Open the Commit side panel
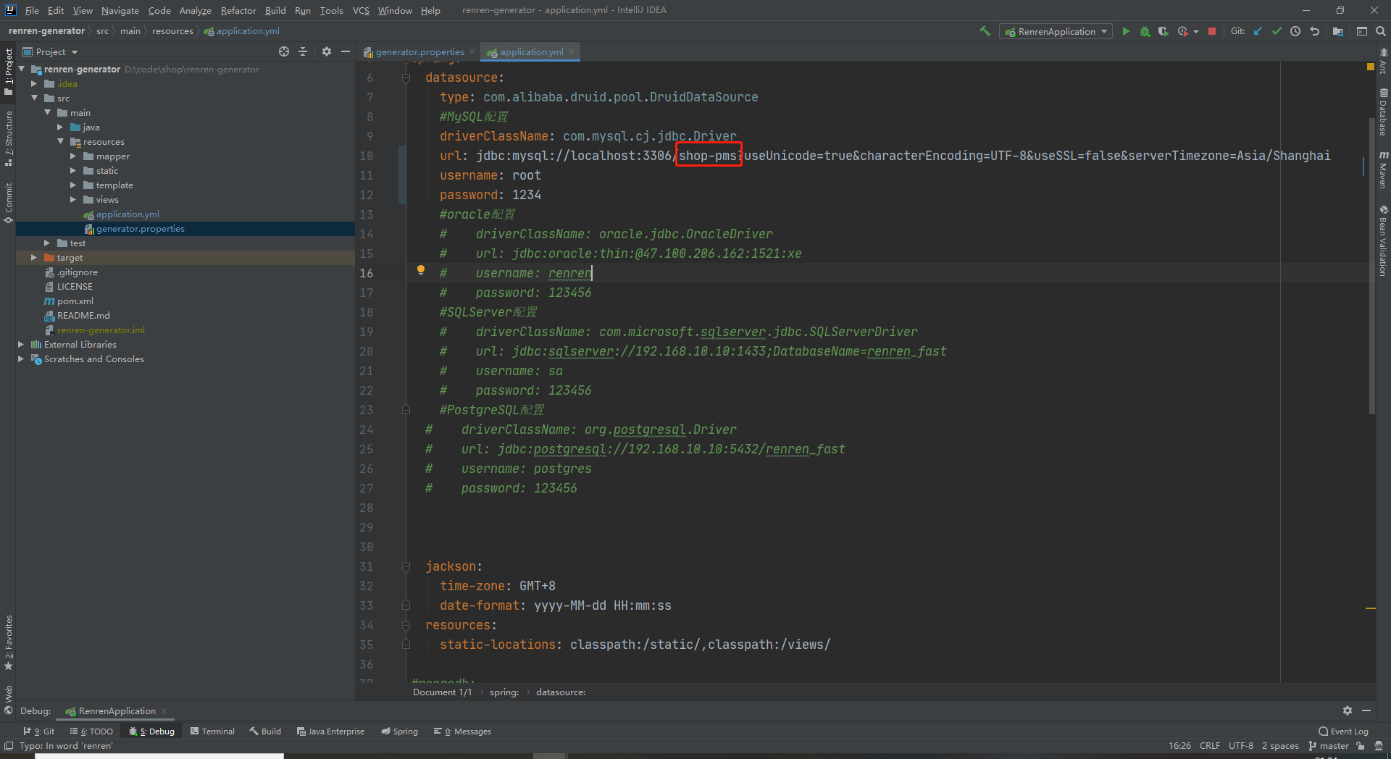 click(x=9, y=203)
